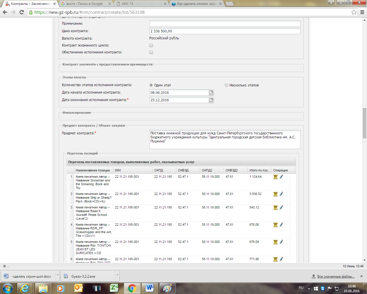This screenshot has height=294, width=367.
Task: Open details icon for row 1 Snowman book
Action: [x=276, y=177]
